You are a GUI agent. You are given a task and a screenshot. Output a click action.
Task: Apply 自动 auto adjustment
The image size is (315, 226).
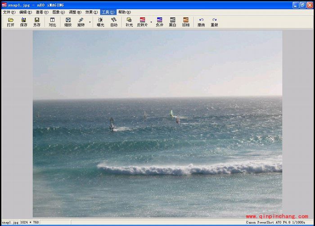114,22
